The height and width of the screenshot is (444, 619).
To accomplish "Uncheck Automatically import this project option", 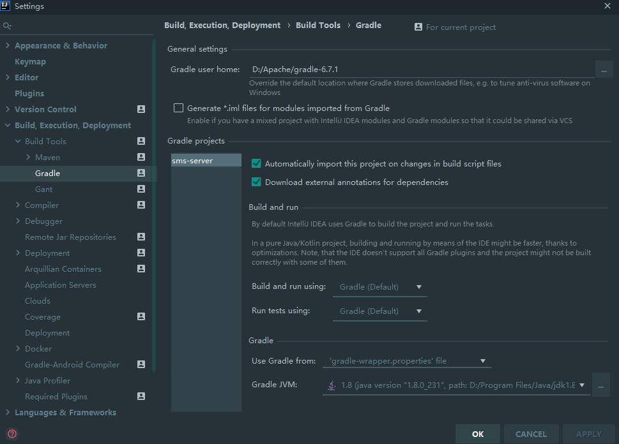I will (256, 163).
